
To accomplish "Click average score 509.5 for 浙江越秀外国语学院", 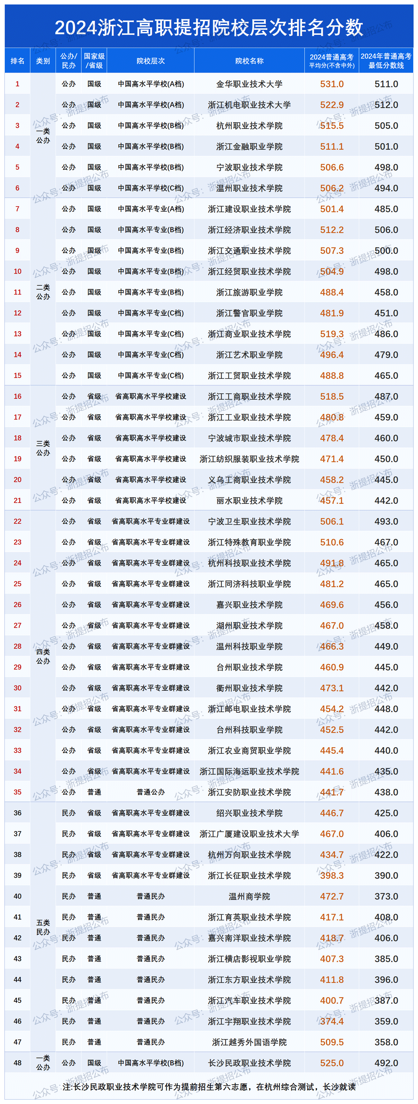I will 332,1042.
